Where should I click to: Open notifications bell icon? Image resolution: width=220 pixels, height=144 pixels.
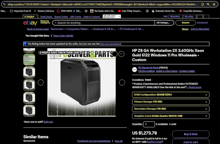(x=200, y=16)
